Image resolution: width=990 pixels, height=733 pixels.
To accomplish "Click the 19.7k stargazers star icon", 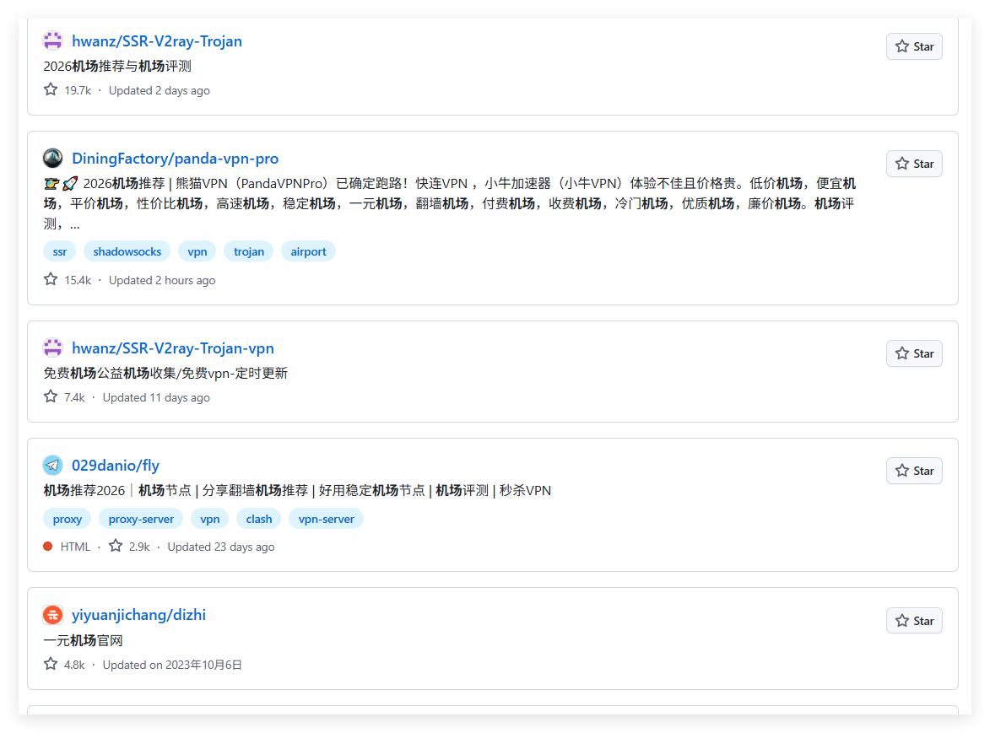I will (51, 89).
